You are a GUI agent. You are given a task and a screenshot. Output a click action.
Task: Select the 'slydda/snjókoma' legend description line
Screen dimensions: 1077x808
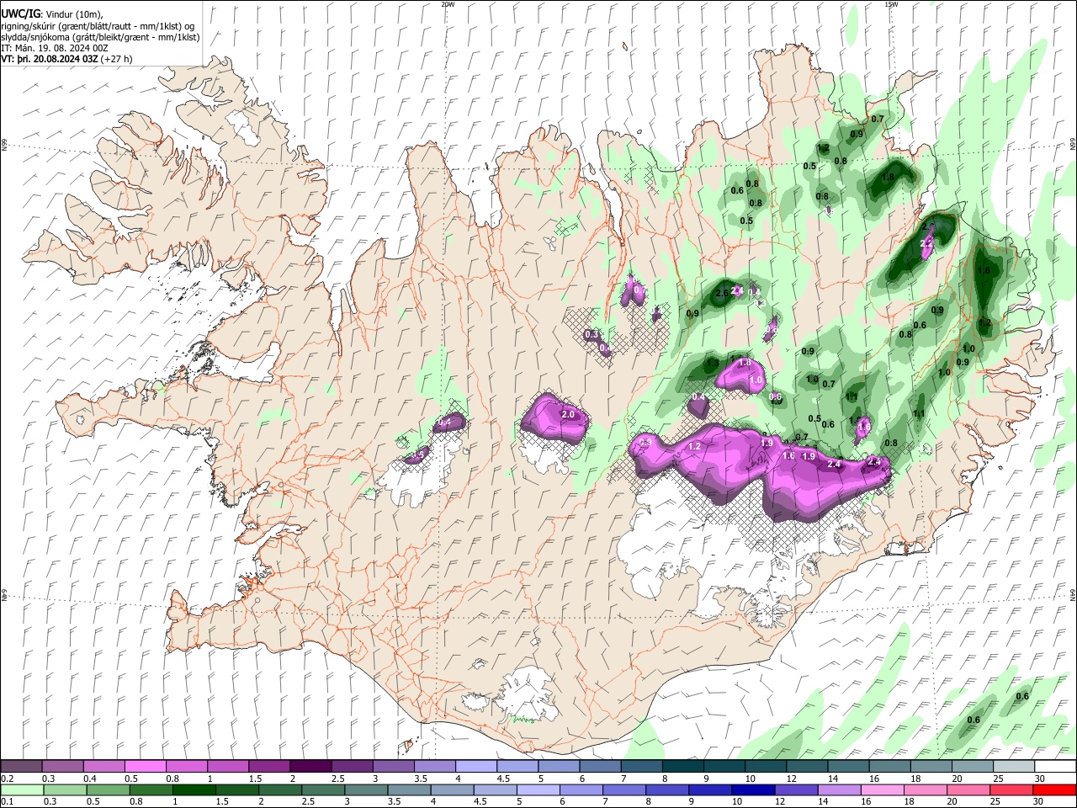(x=100, y=38)
